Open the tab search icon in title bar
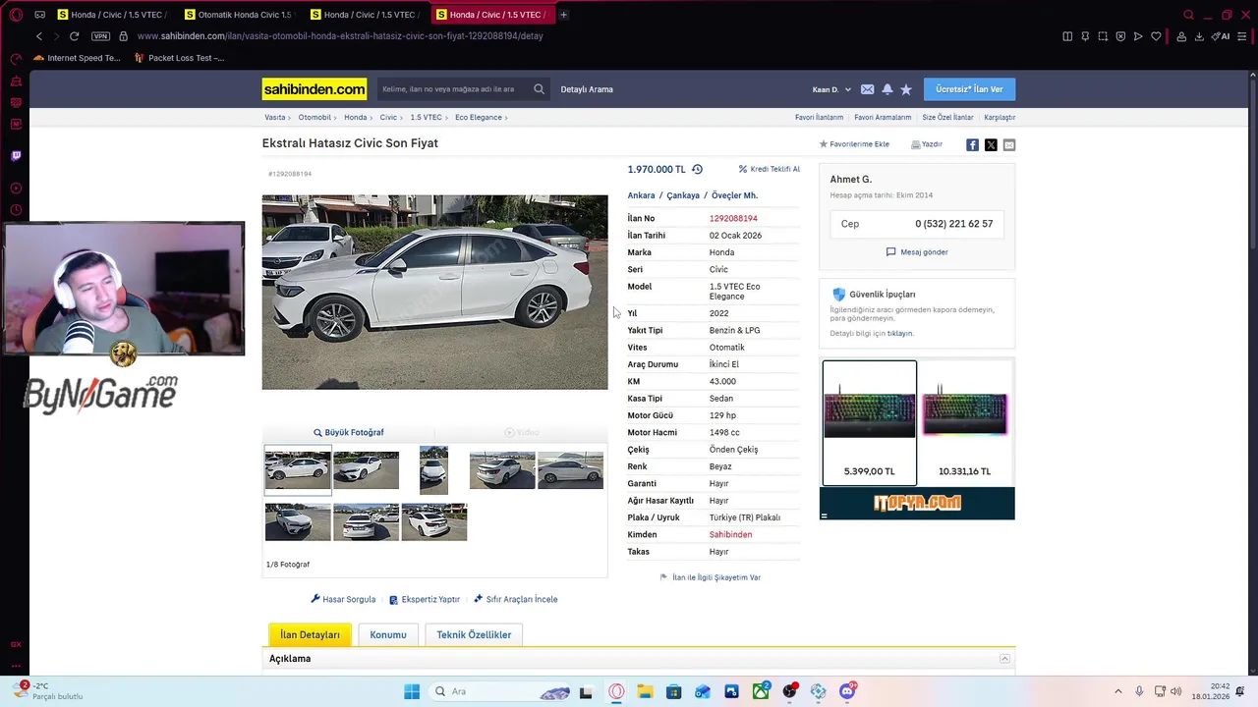Screen dimensions: 1258x707 pyautogui.click(x=1188, y=15)
